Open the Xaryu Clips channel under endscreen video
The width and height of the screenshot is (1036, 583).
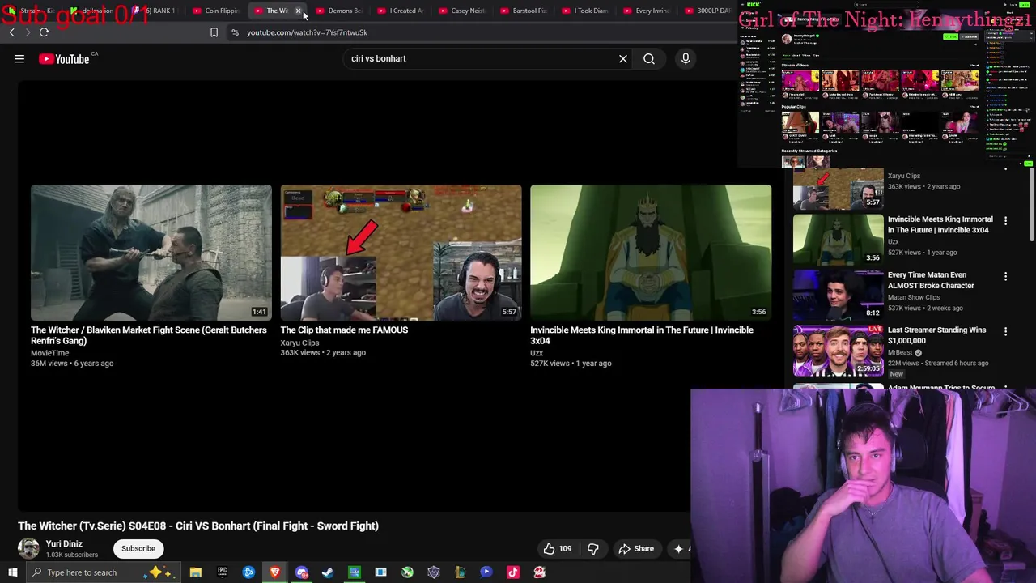[299, 343]
